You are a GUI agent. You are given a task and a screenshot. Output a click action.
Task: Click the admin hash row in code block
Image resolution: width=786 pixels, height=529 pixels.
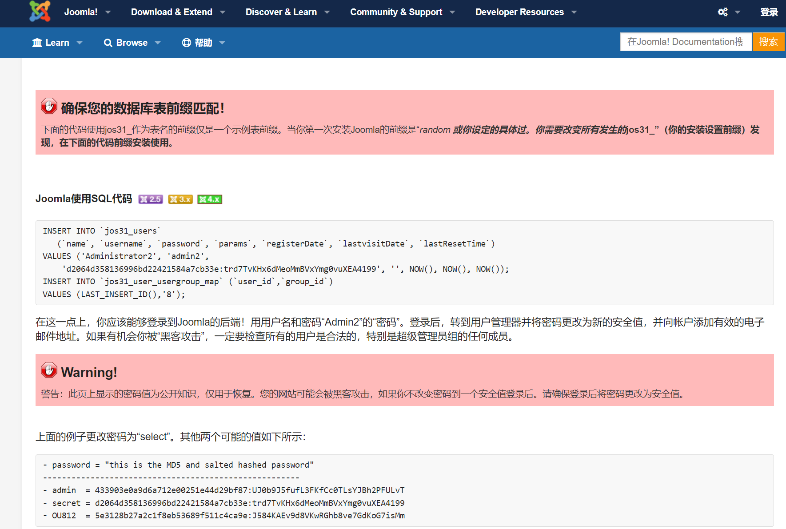(224, 490)
